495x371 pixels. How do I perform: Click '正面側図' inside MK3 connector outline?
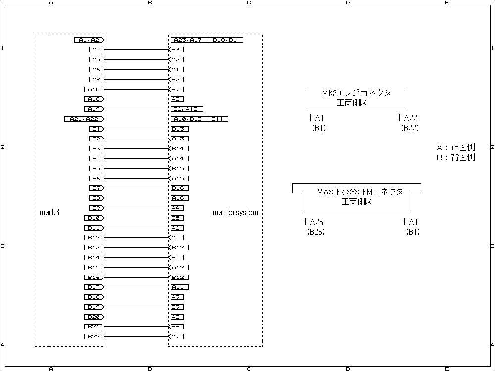(352, 103)
